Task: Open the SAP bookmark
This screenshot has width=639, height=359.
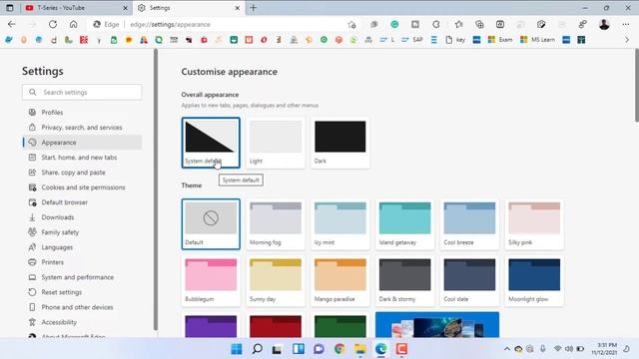Action: pyautogui.click(x=412, y=40)
